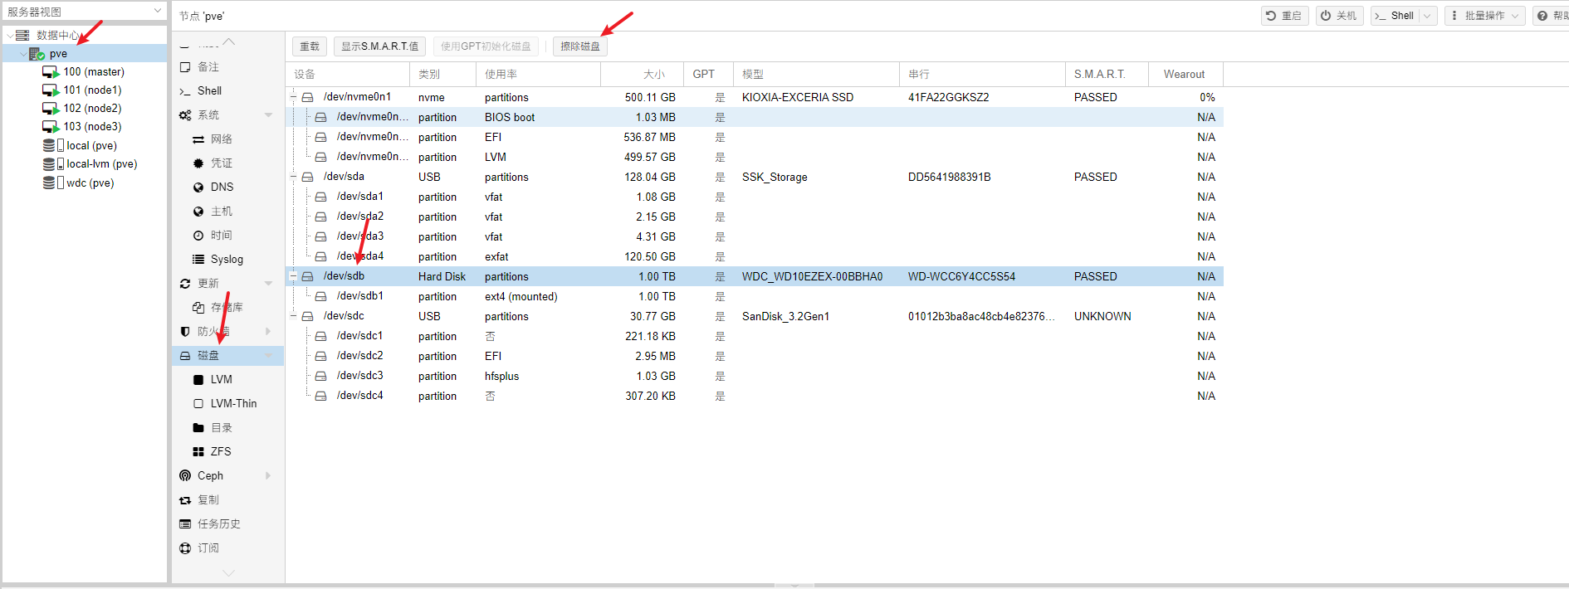The image size is (1569, 589).
Task: Open the ZFS disk section
Action: 221,452
